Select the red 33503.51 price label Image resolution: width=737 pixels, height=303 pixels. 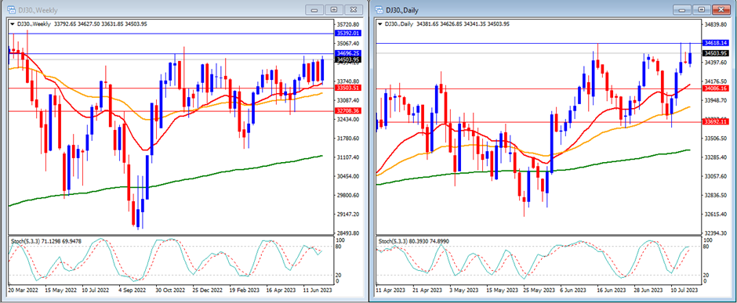(348, 88)
